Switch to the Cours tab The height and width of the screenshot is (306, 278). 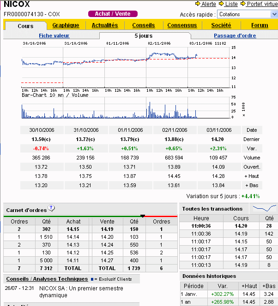[x=25, y=26]
